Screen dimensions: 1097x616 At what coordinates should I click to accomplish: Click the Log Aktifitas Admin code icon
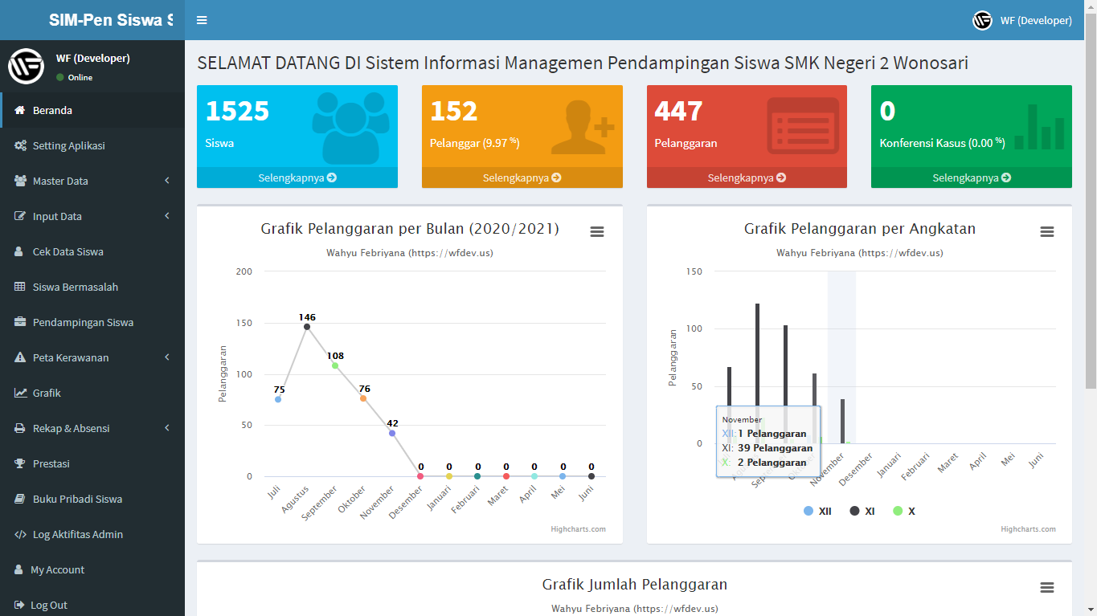click(20, 535)
